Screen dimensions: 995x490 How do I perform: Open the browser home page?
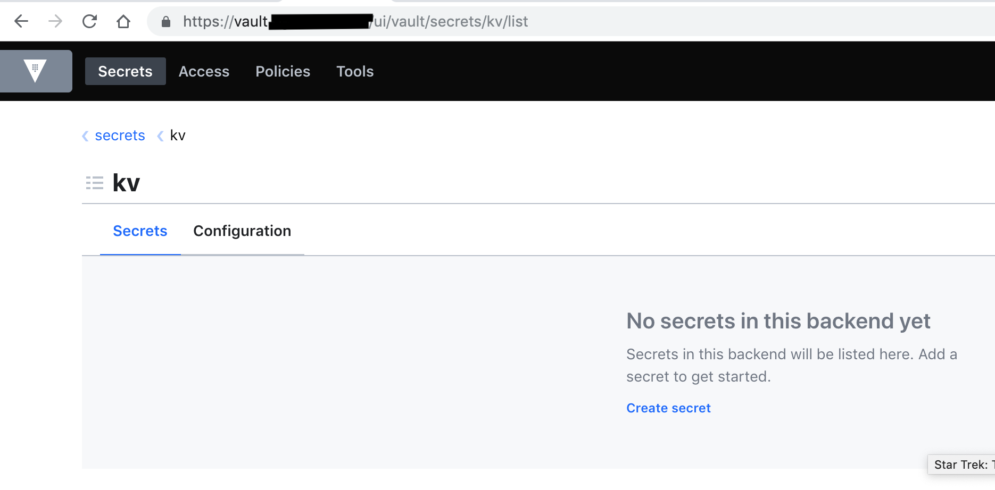(x=123, y=21)
